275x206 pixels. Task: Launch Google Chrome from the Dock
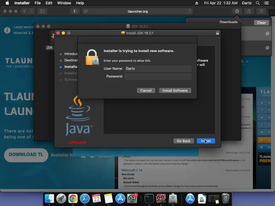click(73, 199)
